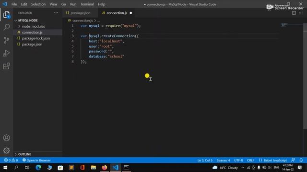Open weather widget 14°C Cloudy
The width and height of the screenshot is (307, 172).
pos(225,168)
